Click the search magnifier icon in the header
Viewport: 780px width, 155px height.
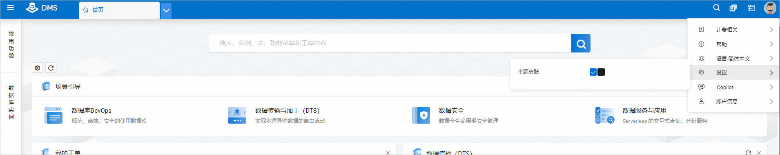pos(716,8)
